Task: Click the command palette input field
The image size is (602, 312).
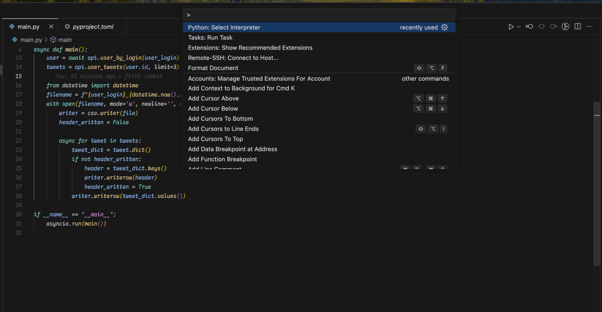Action: click(x=319, y=14)
